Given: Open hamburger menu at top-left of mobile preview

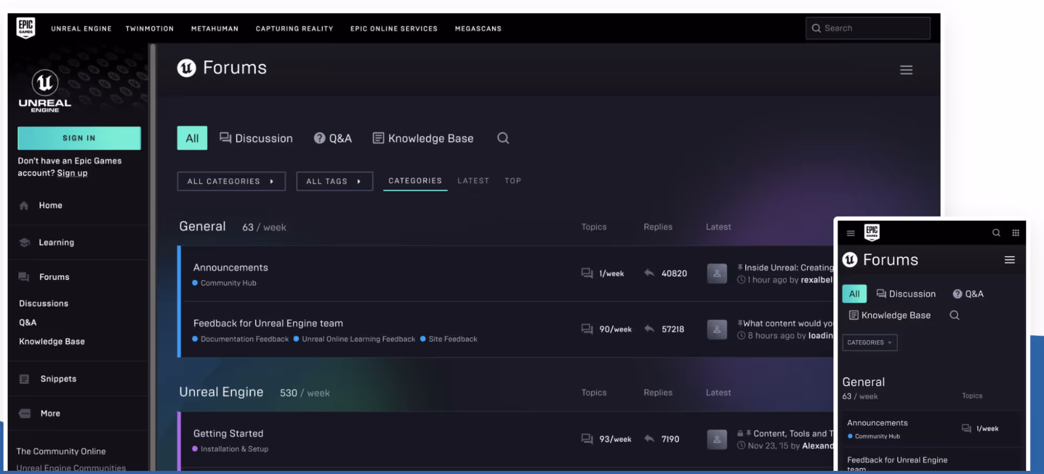Looking at the screenshot, I should point(851,233).
